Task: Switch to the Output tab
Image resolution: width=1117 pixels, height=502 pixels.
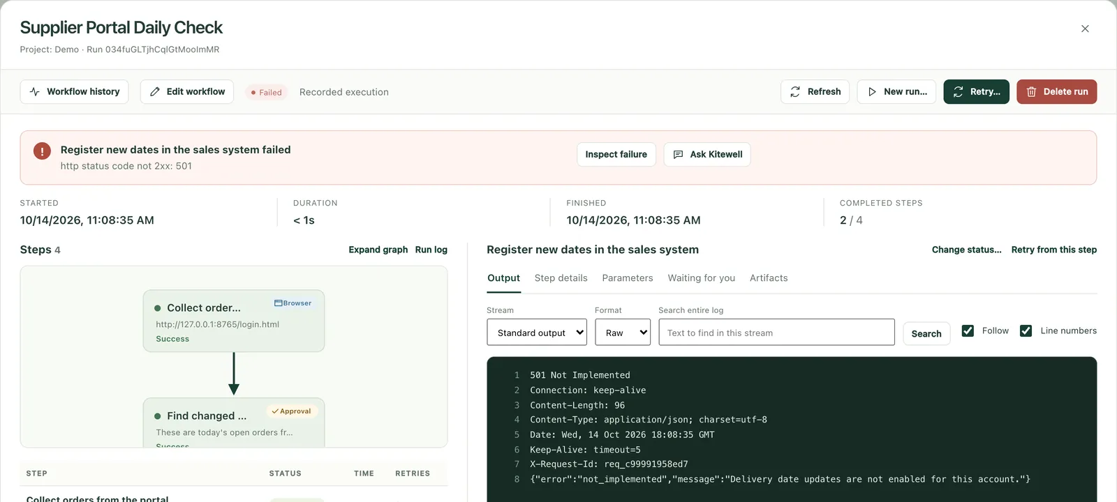Action: [503, 278]
